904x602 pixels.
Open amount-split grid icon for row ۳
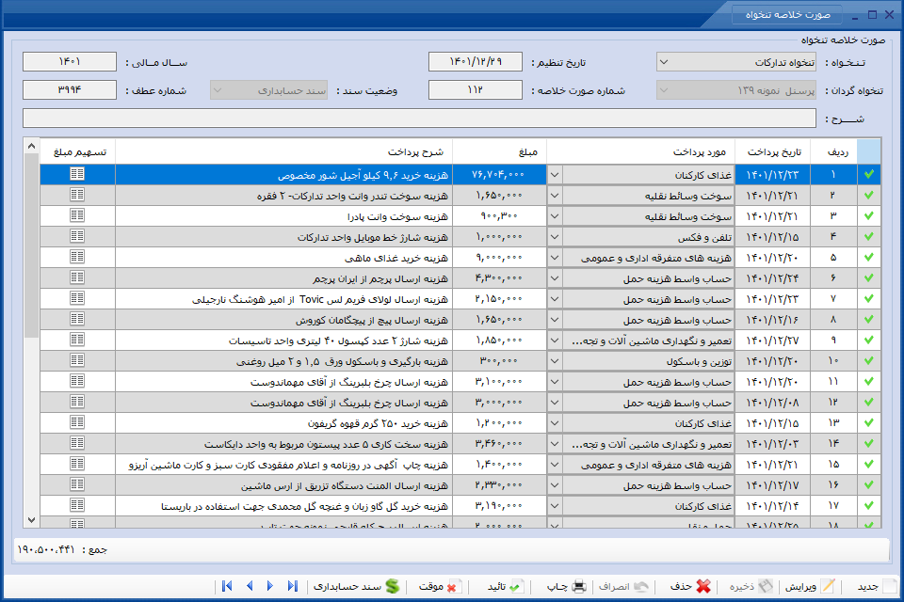click(77, 215)
